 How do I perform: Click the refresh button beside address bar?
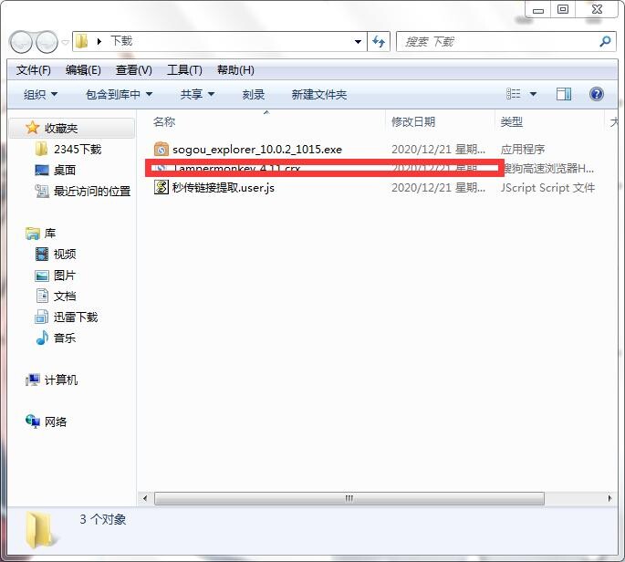tap(380, 42)
